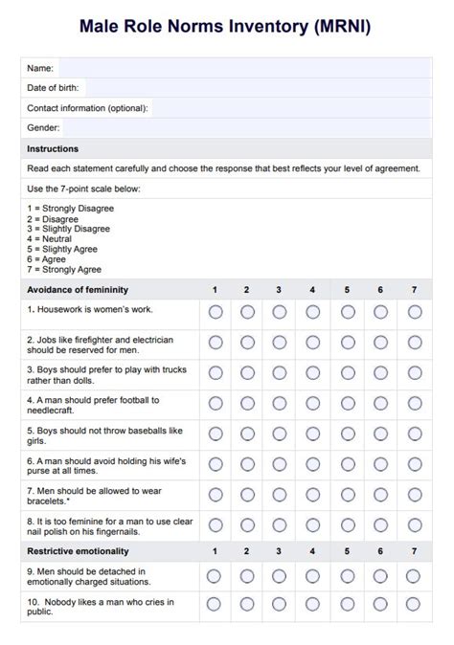Select rating 7 for clear nail polish statement
This screenshot has height=645, width=454.
pyautogui.click(x=415, y=524)
